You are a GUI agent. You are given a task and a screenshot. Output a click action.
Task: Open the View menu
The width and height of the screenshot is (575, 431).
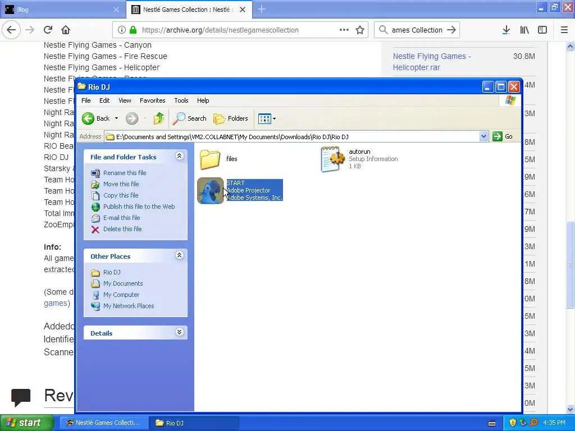[x=125, y=100]
